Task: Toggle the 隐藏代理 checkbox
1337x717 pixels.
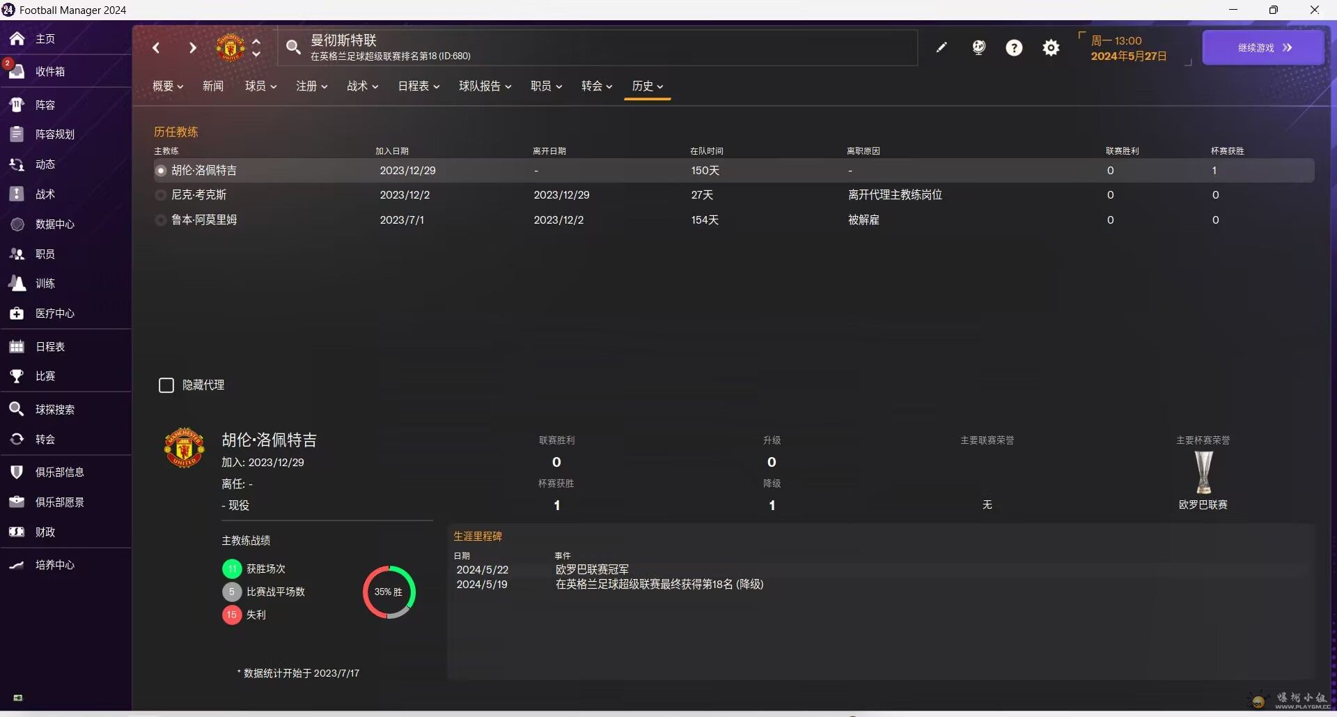Action: click(166, 385)
